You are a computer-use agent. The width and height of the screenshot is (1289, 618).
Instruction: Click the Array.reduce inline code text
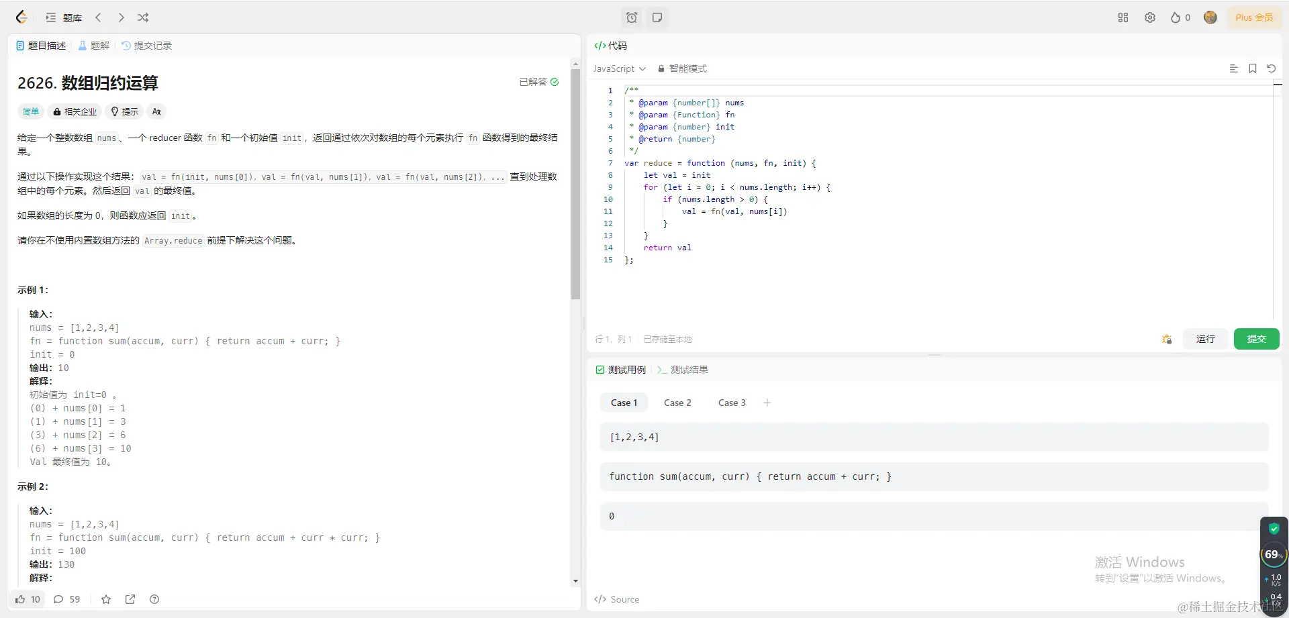pyautogui.click(x=173, y=241)
